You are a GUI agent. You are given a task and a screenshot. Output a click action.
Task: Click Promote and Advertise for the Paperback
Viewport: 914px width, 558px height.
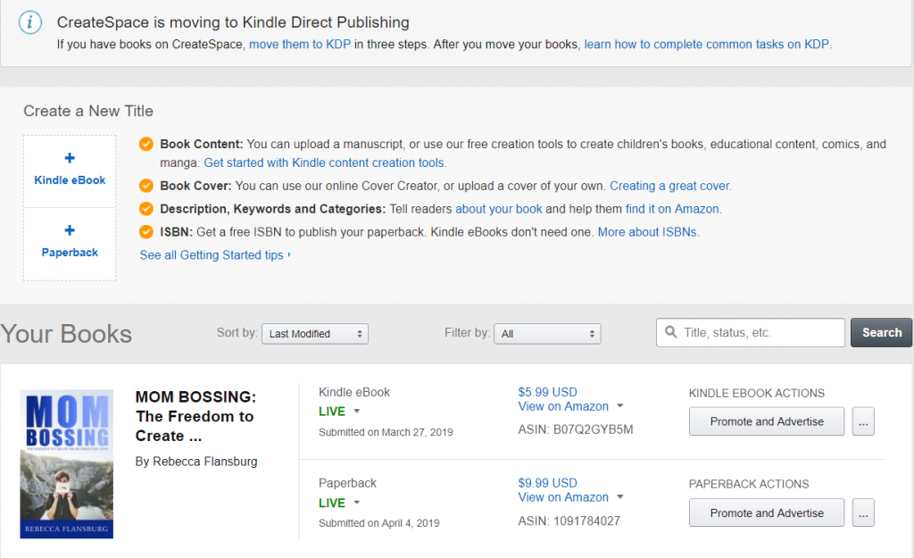pyautogui.click(x=767, y=512)
